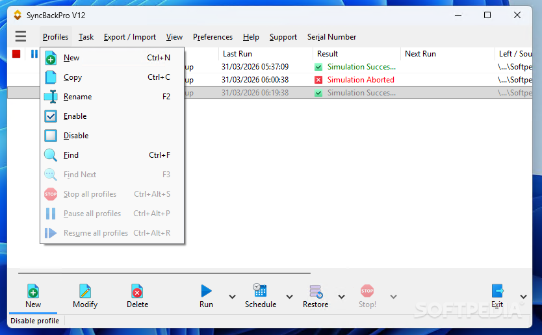Expand the Run dropdown arrow
Viewport: 542px width, 335px height.
click(x=232, y=297)
